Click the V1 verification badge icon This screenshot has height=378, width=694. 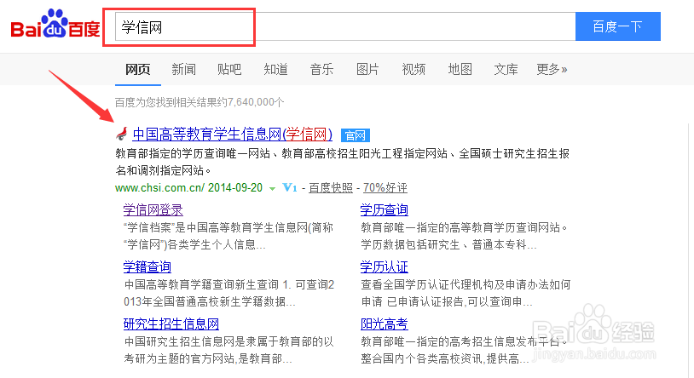click(x=290, y=187)
